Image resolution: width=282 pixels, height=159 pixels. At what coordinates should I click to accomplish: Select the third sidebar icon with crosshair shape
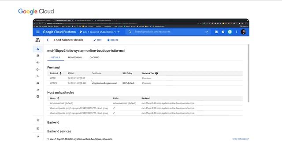tap(38, 63)
